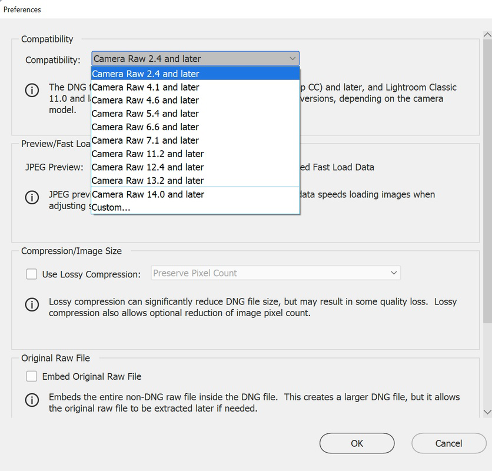This screenshot has height=471, width=492.
Task: Click the "Compression/Image Size" section heading
Action: point(72,251)
